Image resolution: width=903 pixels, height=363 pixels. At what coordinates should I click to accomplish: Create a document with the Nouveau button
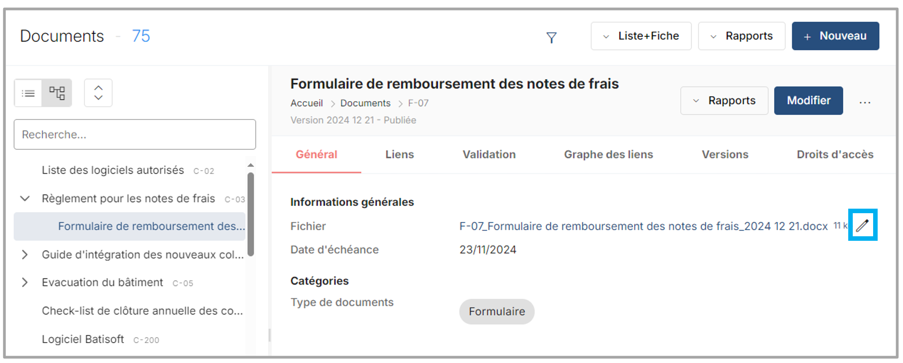[x=835, y=36]
